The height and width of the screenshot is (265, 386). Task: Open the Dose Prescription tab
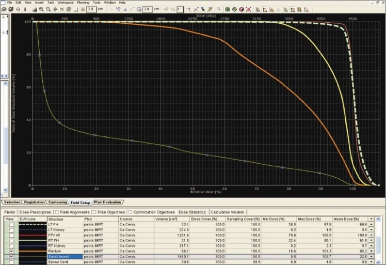pos(35,212)
